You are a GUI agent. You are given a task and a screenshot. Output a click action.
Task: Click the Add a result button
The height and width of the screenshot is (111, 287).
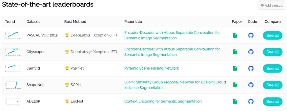coord(271,5)
